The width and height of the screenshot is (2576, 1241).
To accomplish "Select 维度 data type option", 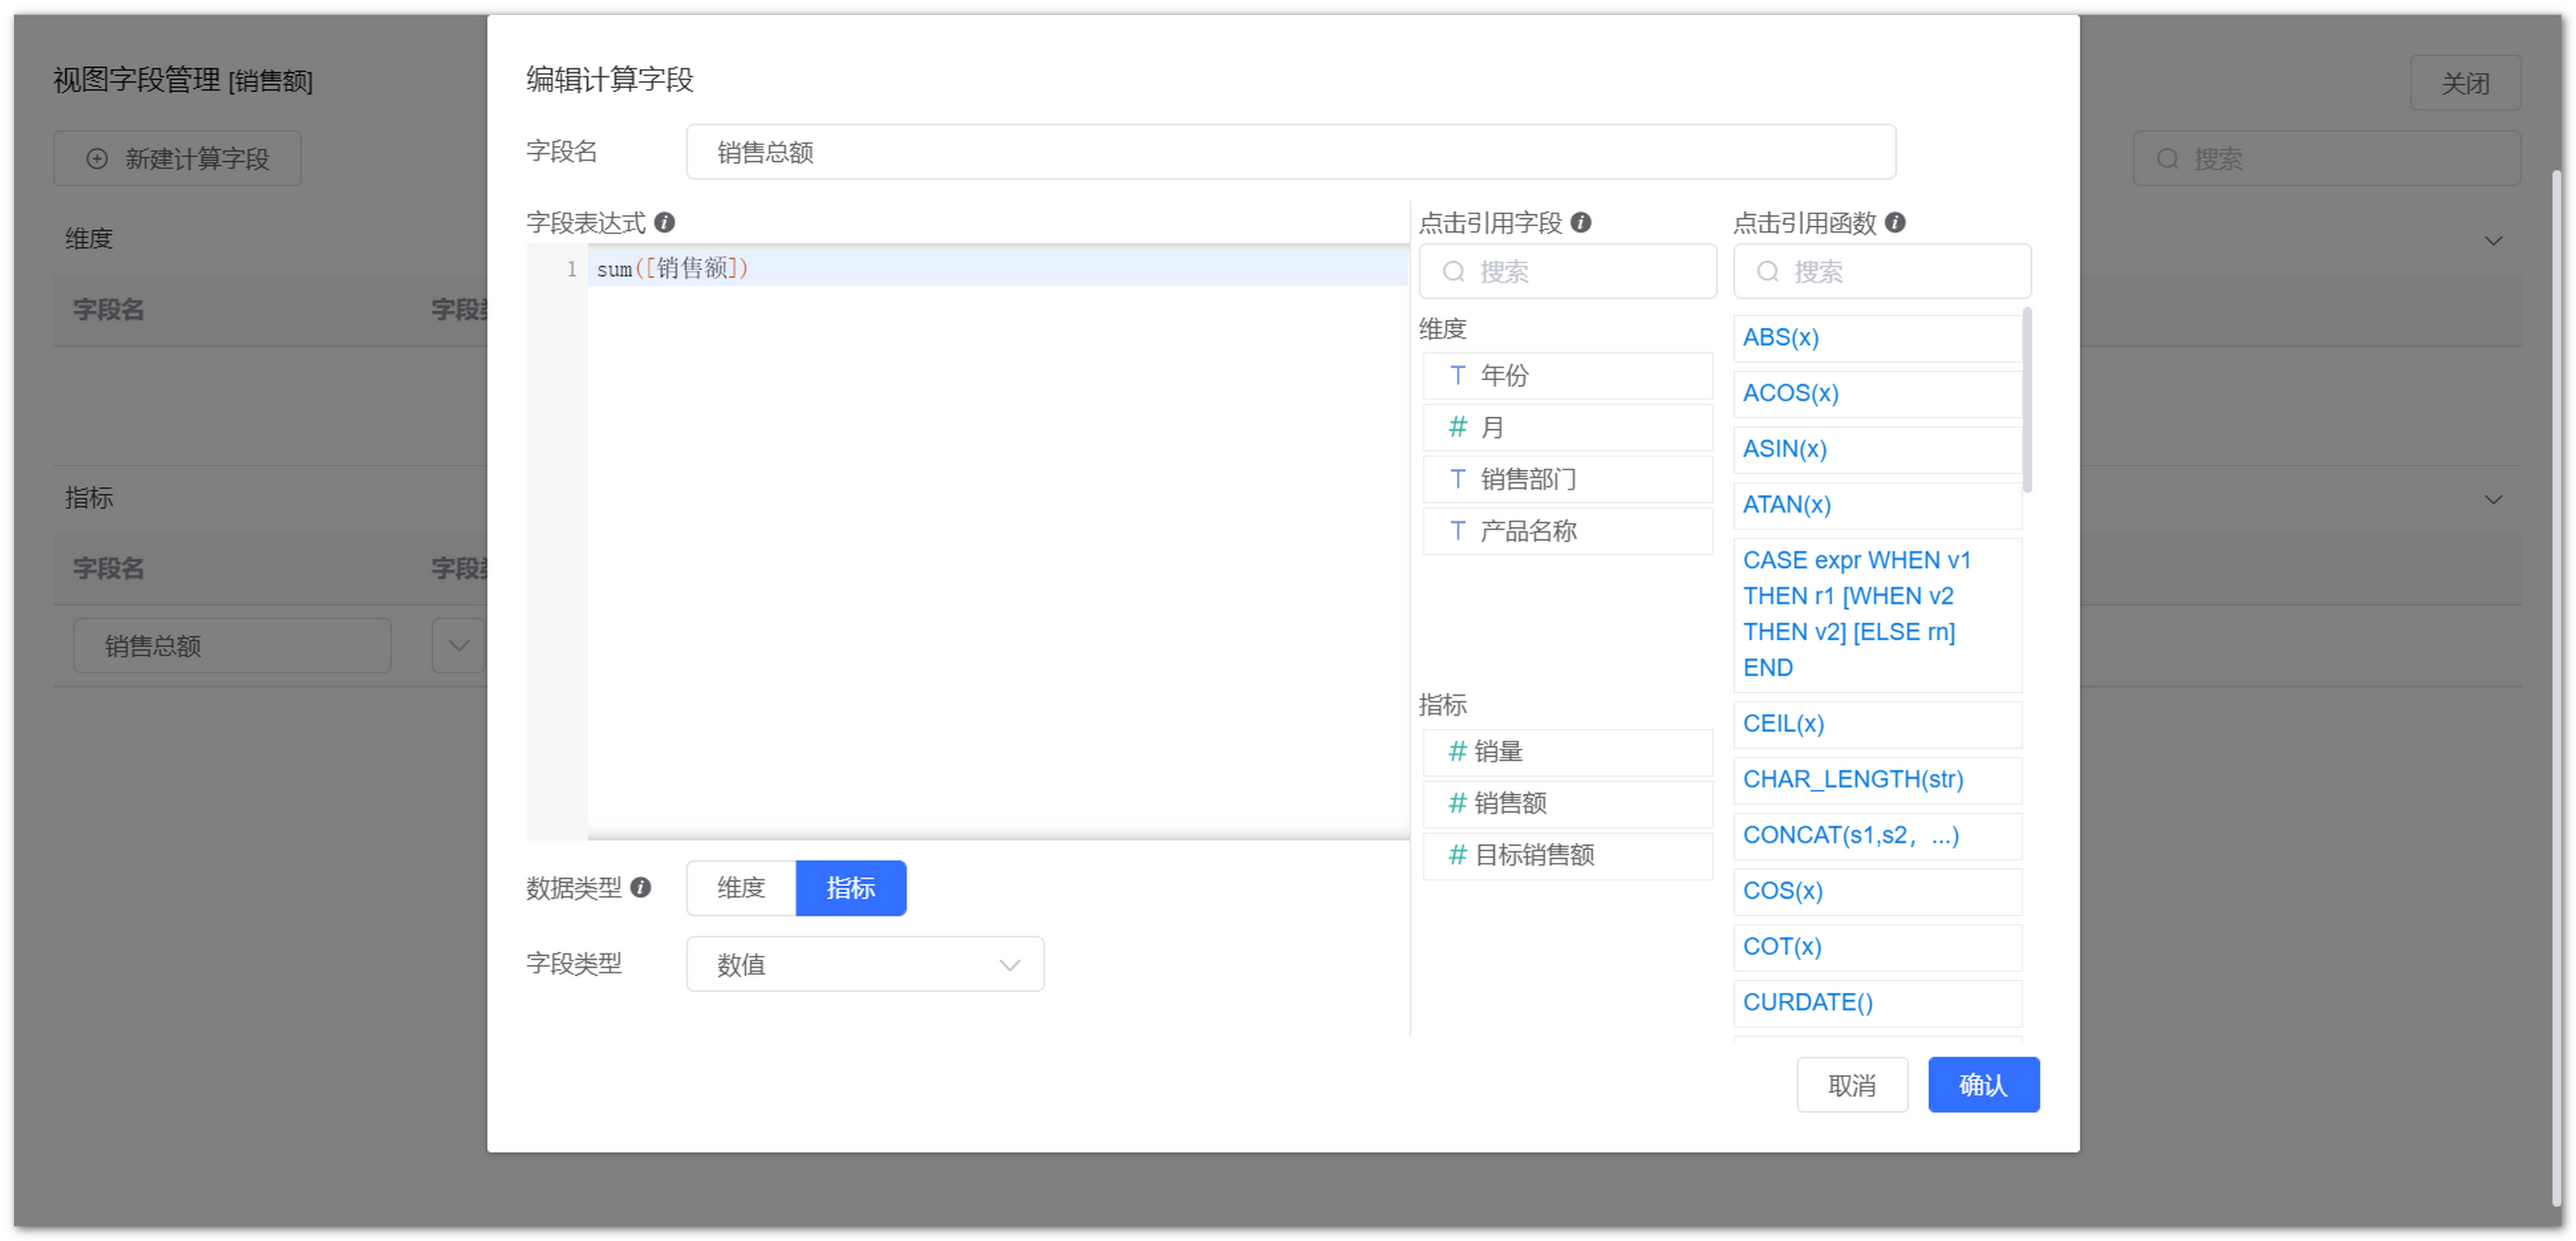I will pyautogui.click(x=741, y=887).
